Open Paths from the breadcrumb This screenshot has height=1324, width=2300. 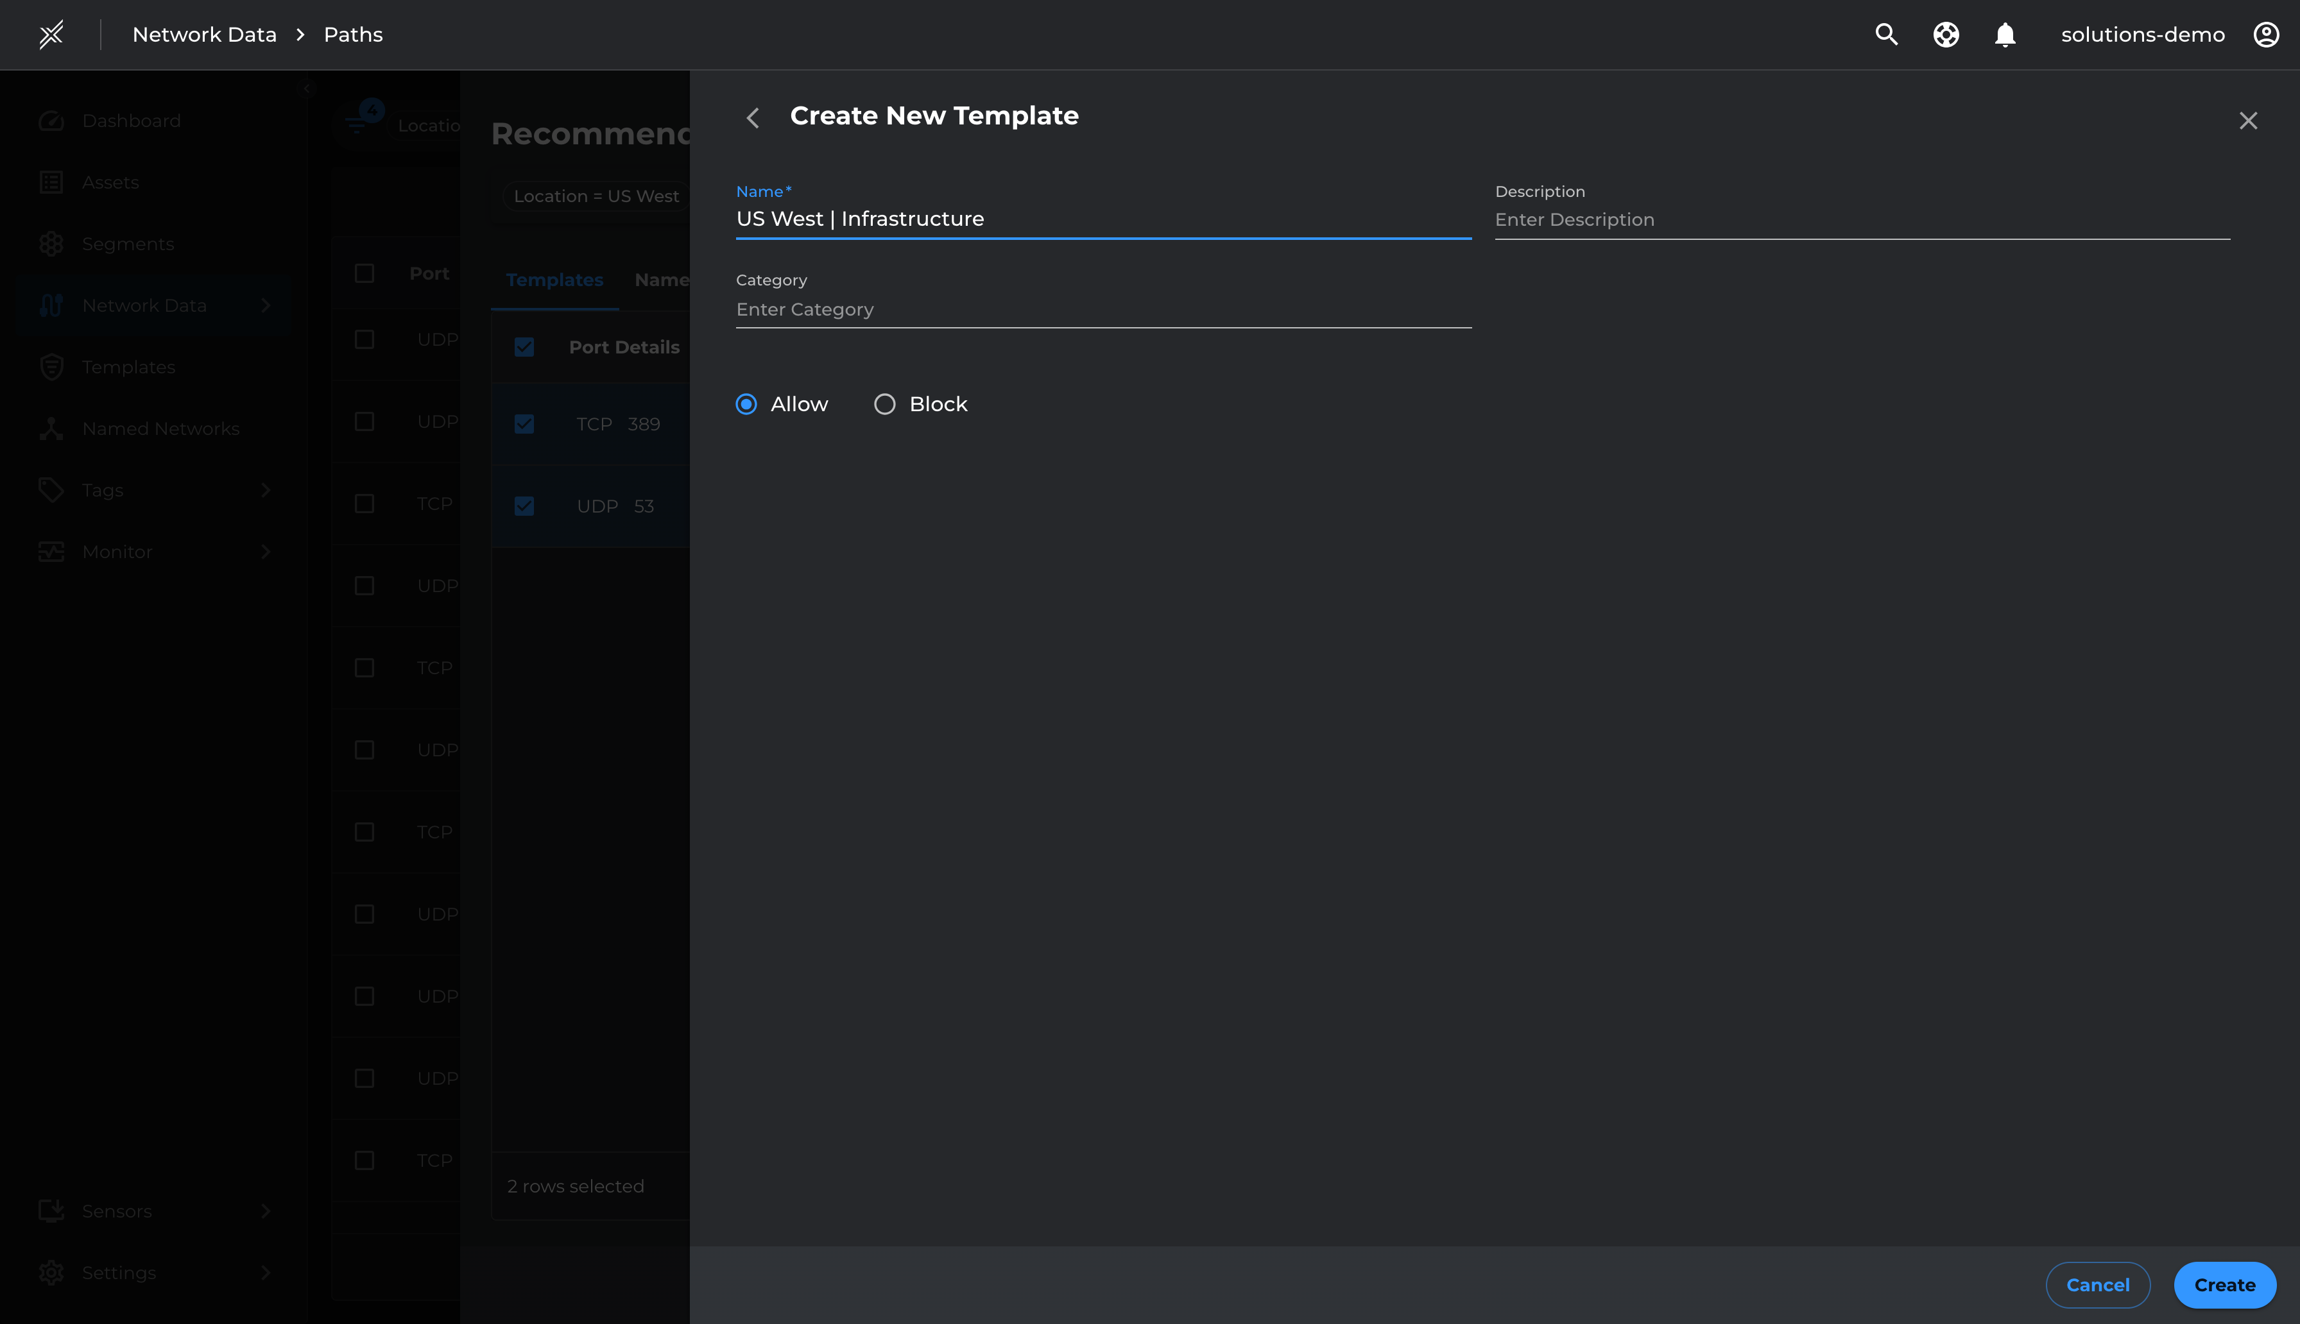click(x=353, y=33)
